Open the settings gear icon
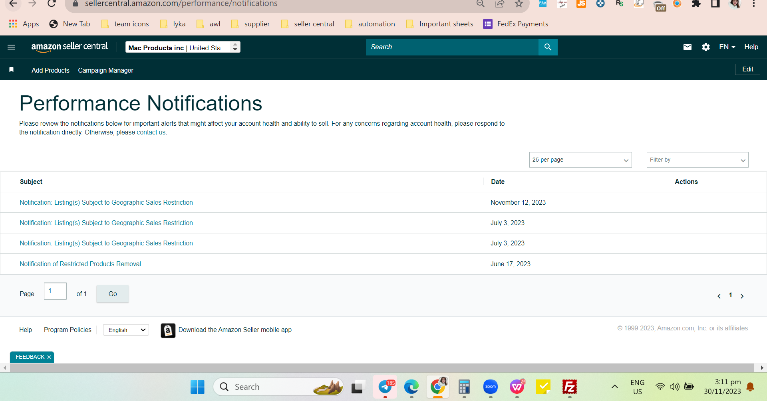The image size is (767, 401). coord(706,47)
